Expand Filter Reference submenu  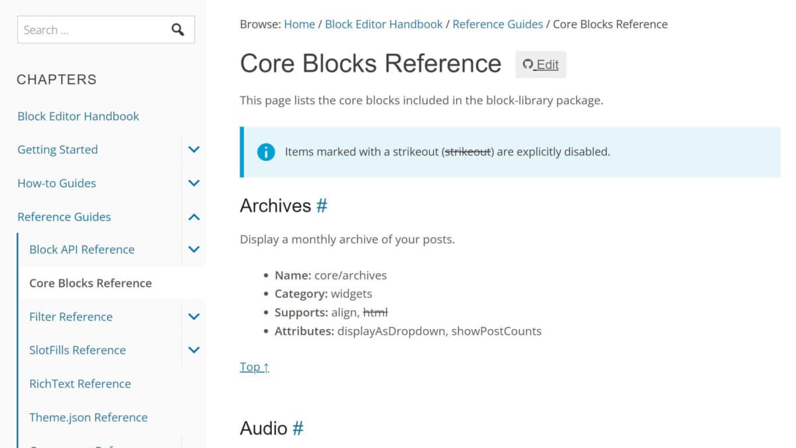(194, 317)
